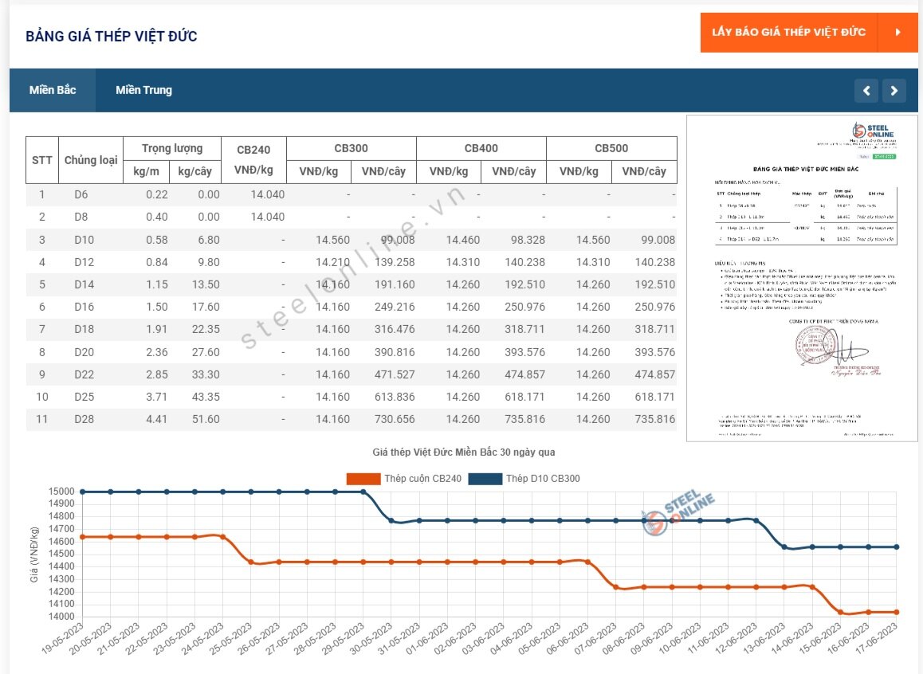Click the next arrow in the tab bar
This screenshot has height=674, width=923.
pos(894,91)
